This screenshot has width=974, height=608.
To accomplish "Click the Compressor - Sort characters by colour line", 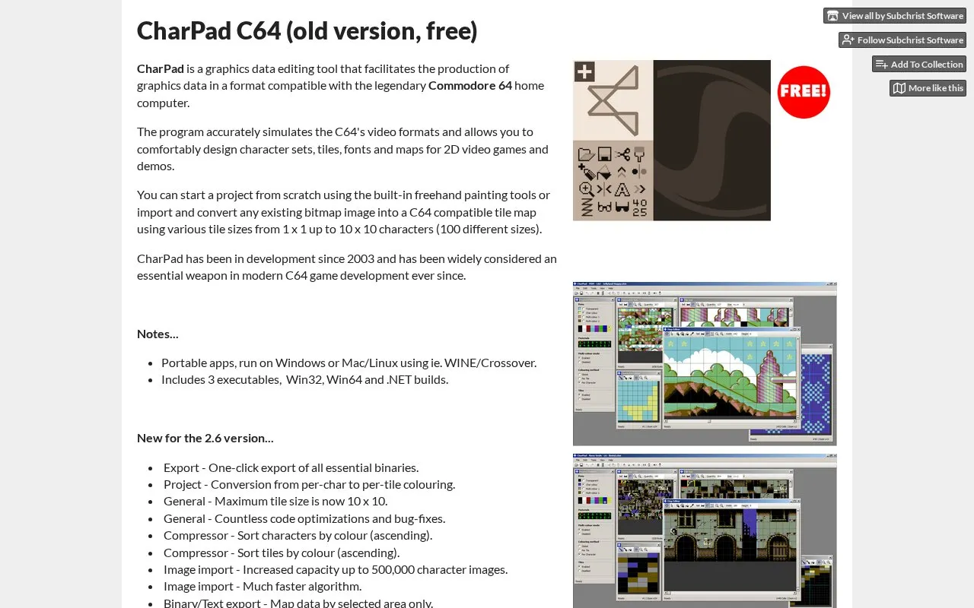I will [x=298, y=535].
